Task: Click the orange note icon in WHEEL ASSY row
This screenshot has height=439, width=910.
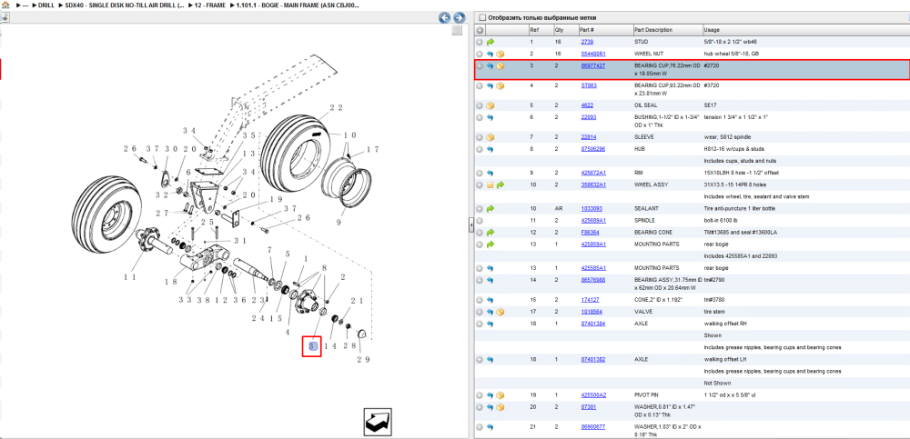Action: (490, 185)
